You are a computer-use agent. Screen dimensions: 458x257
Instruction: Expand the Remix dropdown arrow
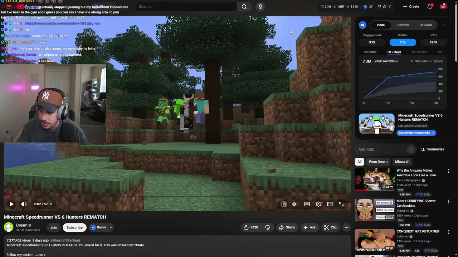tap(111, 227)
